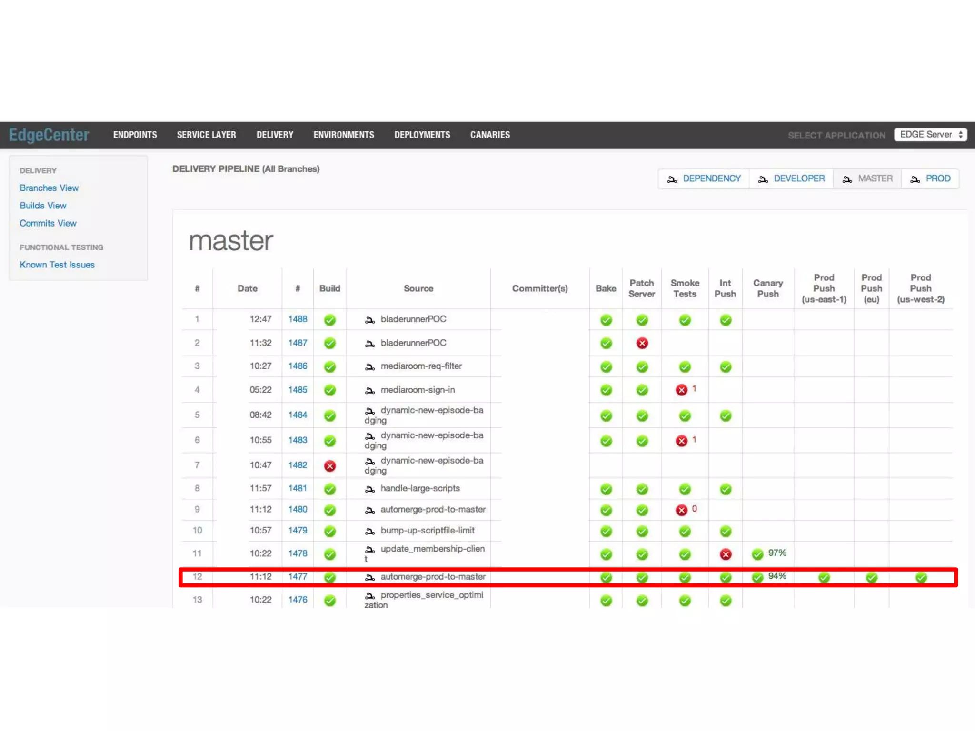975x731 pixels.
Task: Open Known Test Issues link
Action: click(x=57, y=265)
